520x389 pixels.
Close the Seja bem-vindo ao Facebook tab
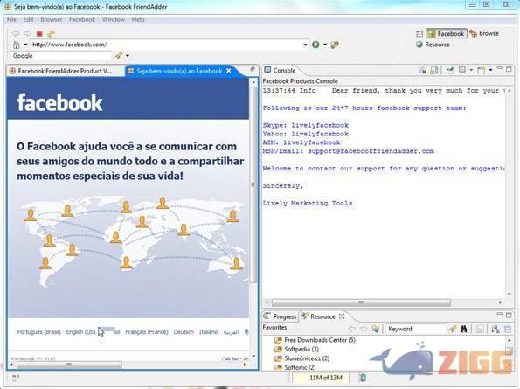click(x=228, y=71)
